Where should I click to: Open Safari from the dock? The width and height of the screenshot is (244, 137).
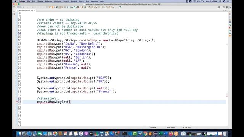(29, 134)
